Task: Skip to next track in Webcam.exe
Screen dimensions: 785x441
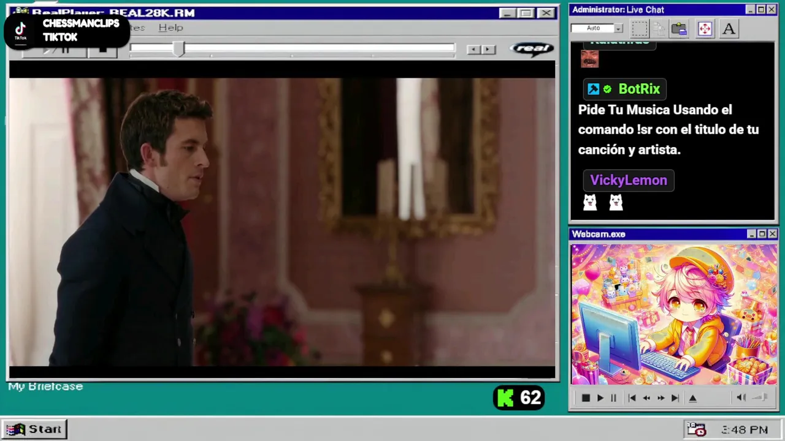Action: 675,398
